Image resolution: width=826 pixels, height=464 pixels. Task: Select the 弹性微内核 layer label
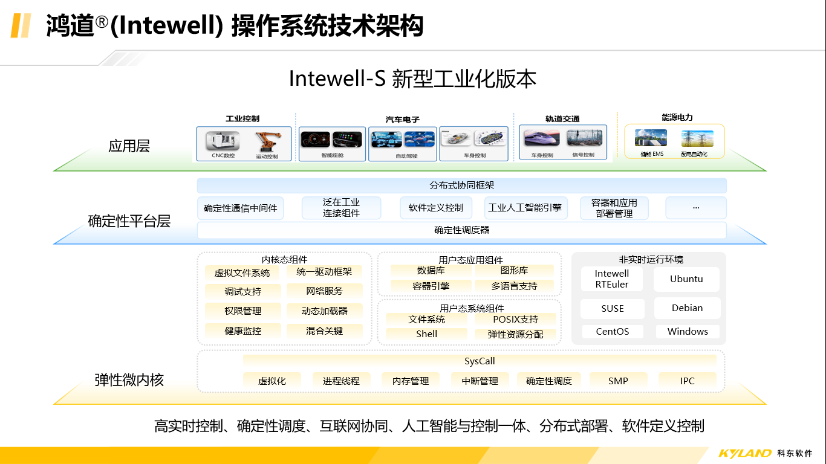click(129, 380)
